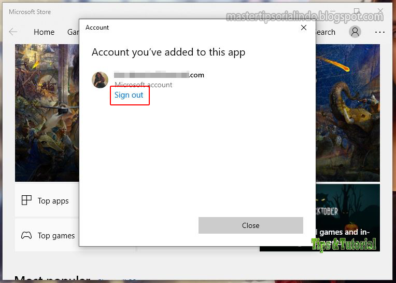This screenshot has width=396, height=283.
Task: Open the user profile icon in Store
Action: coord(355,32)
